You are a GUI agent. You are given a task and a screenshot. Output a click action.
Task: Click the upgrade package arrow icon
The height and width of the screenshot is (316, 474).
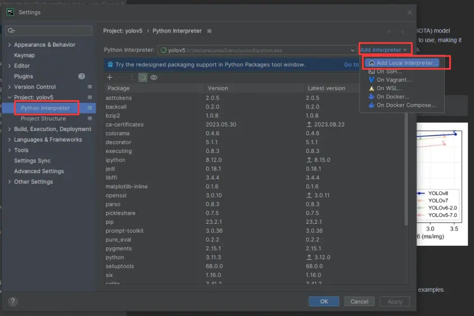[132, 77]
